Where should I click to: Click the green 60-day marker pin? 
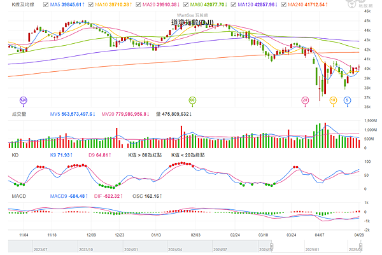click(192, 100)
